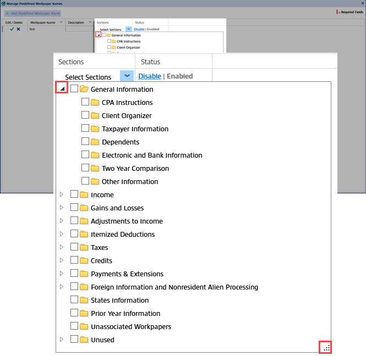
Task: Expand the Credits tree node
Action: click(62, 261)
